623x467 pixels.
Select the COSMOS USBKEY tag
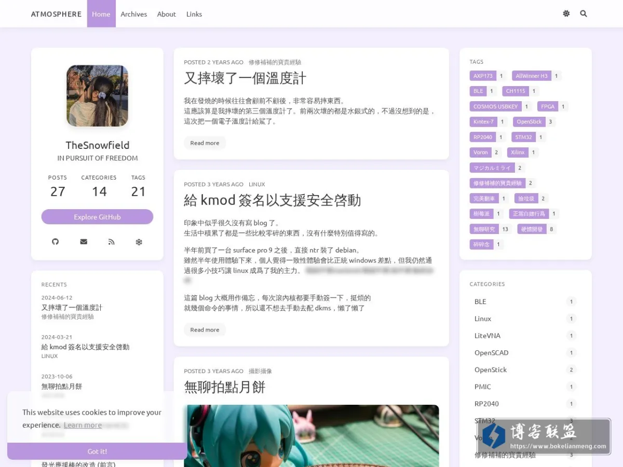[495, 106]
